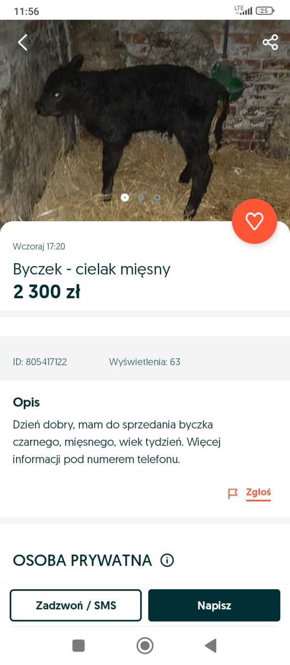Tap Android back triangle button
This screenshot has height=665, width=290.
[211, 645]
